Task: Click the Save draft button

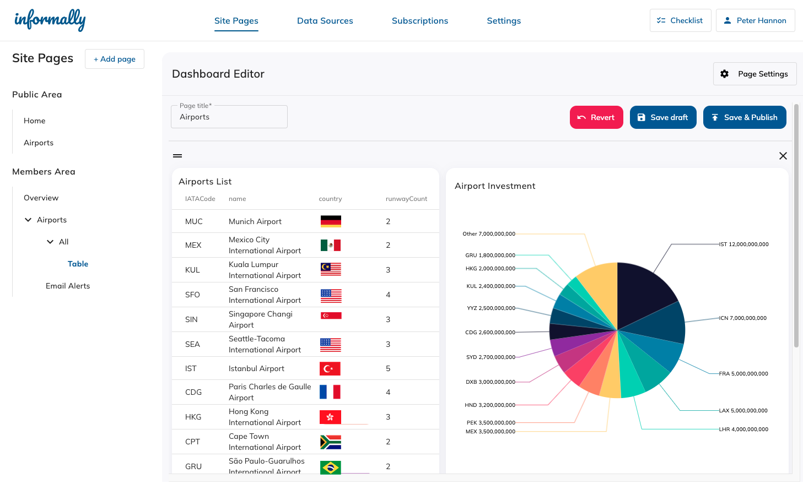Action: coord(663,117)
